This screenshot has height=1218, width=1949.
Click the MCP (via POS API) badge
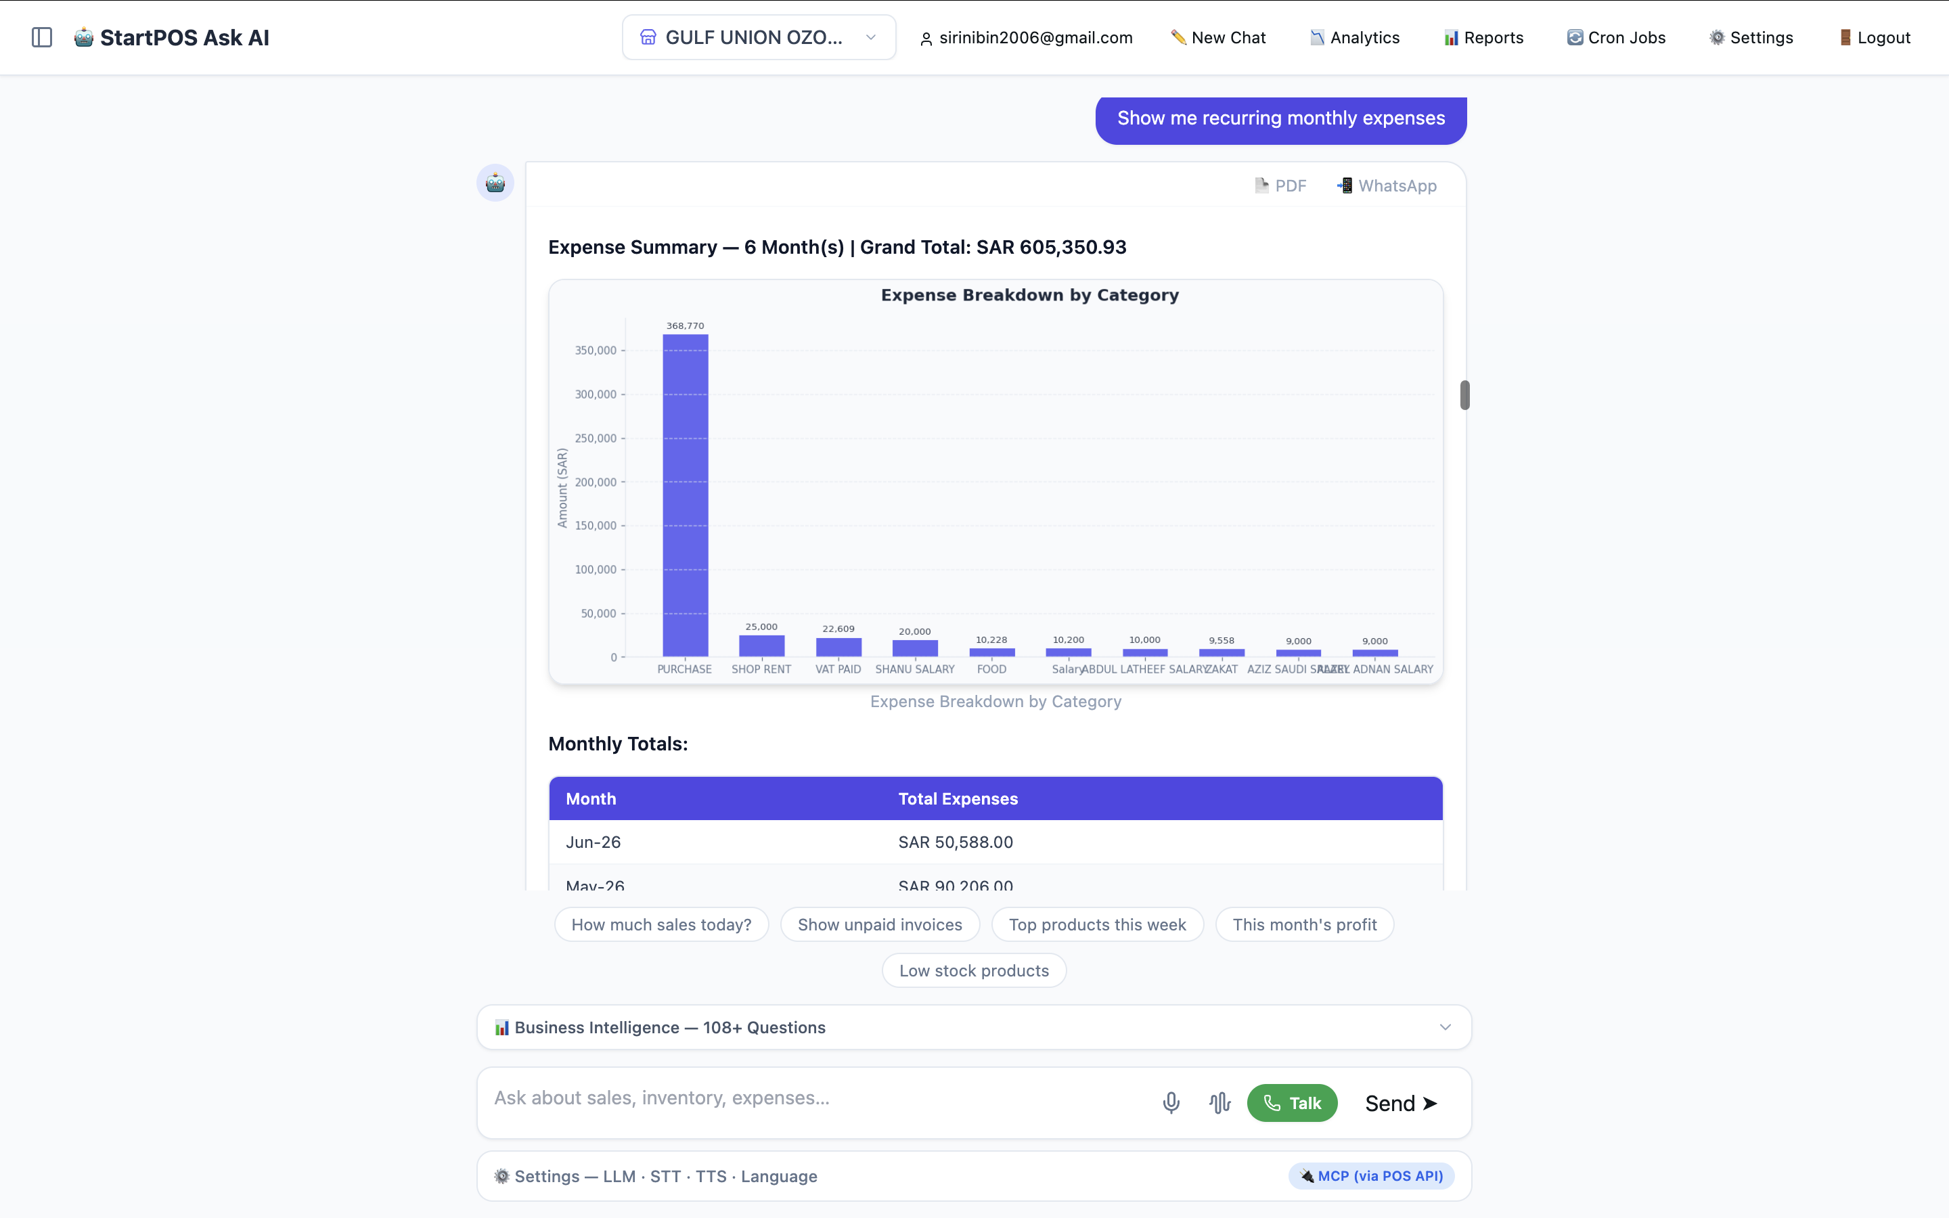coord(1371,1176)
